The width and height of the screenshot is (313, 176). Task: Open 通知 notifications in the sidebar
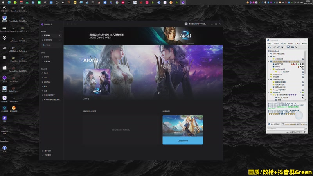(45, 86)
